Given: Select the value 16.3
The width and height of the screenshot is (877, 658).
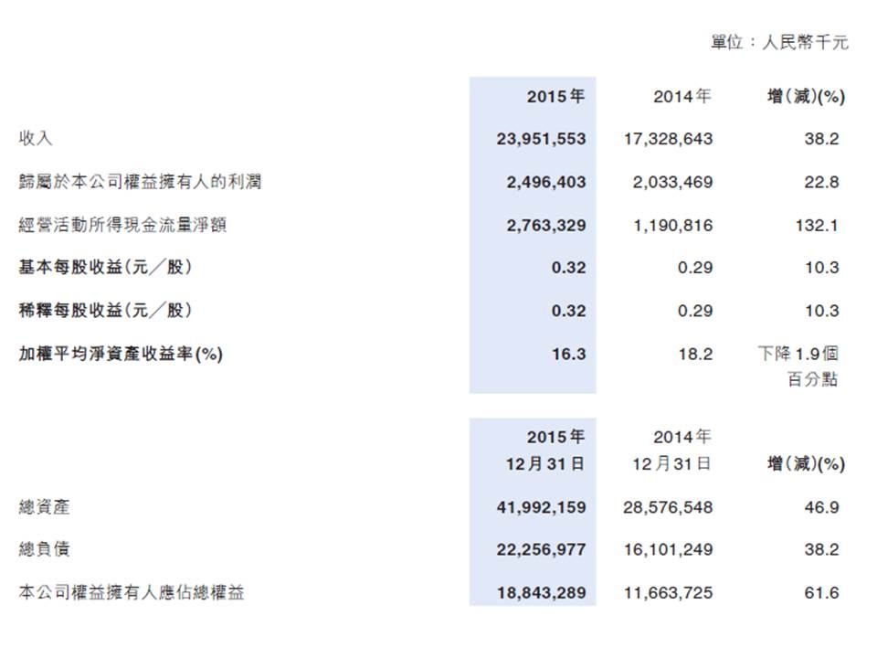Looking at the screenshot, I should tap(569, 355).
